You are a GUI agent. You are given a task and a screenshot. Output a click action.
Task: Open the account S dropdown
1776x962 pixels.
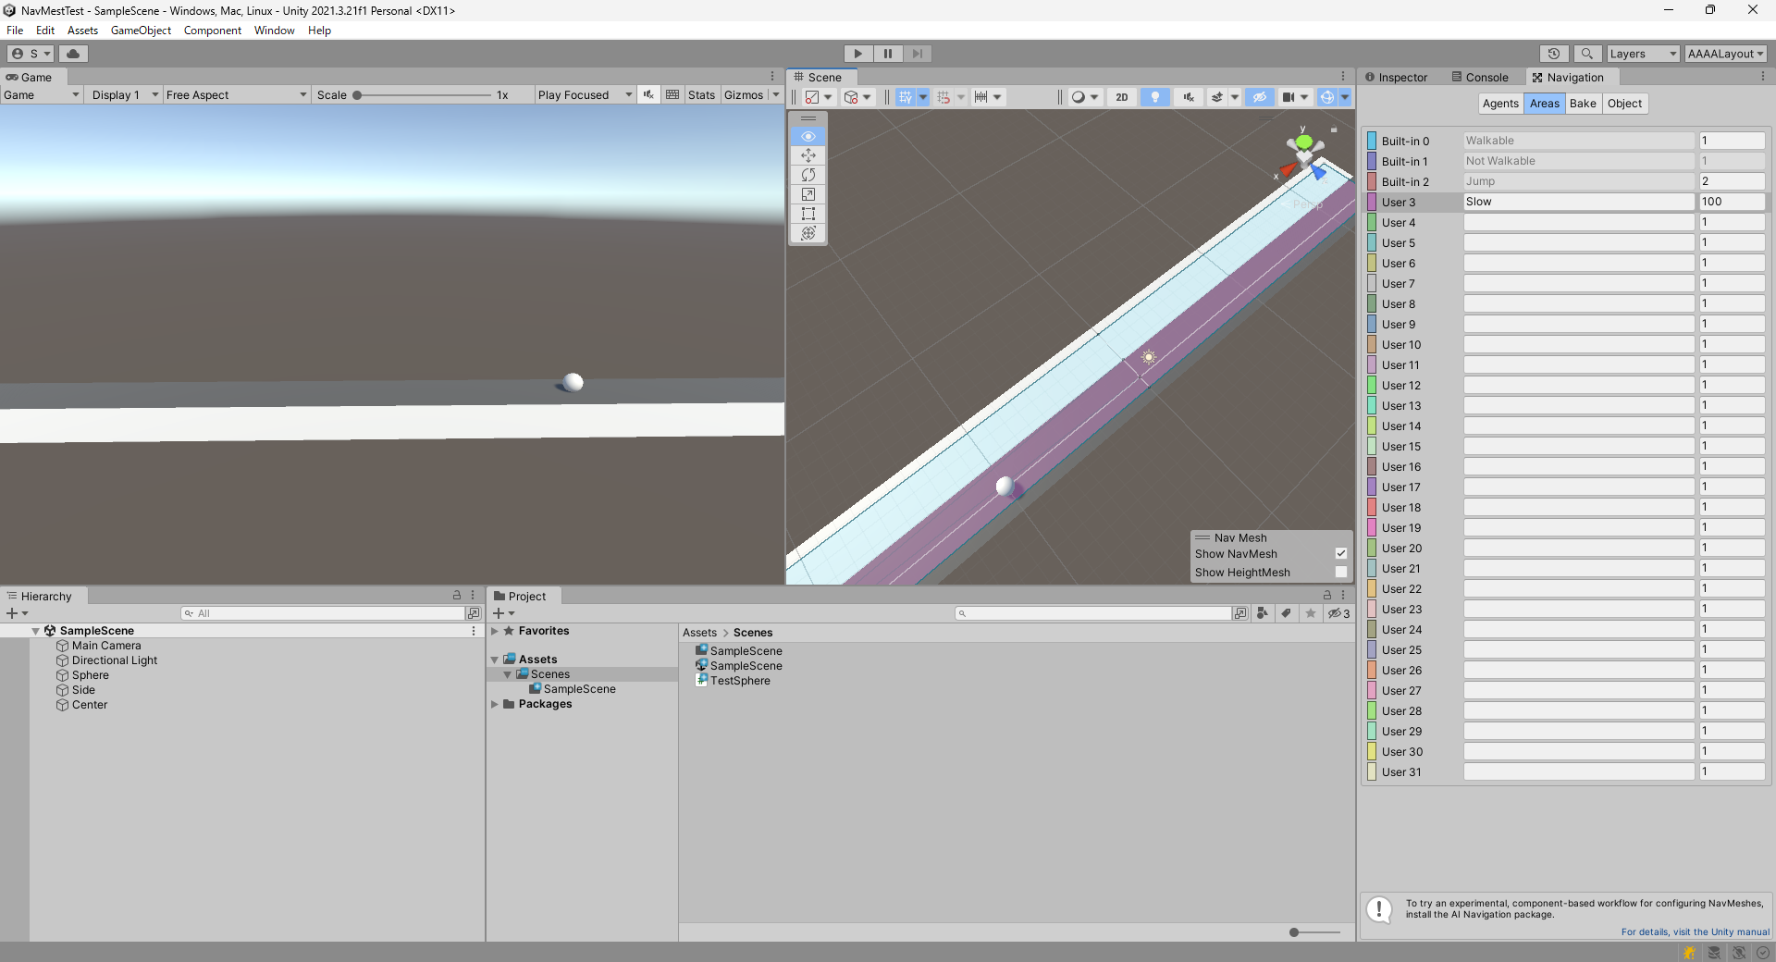tap(31, 54)
